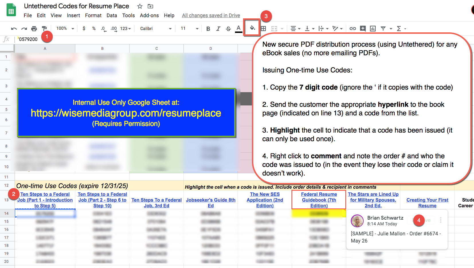Toggle bold formatting
This screenshot has height=268, width=474.
208,29
